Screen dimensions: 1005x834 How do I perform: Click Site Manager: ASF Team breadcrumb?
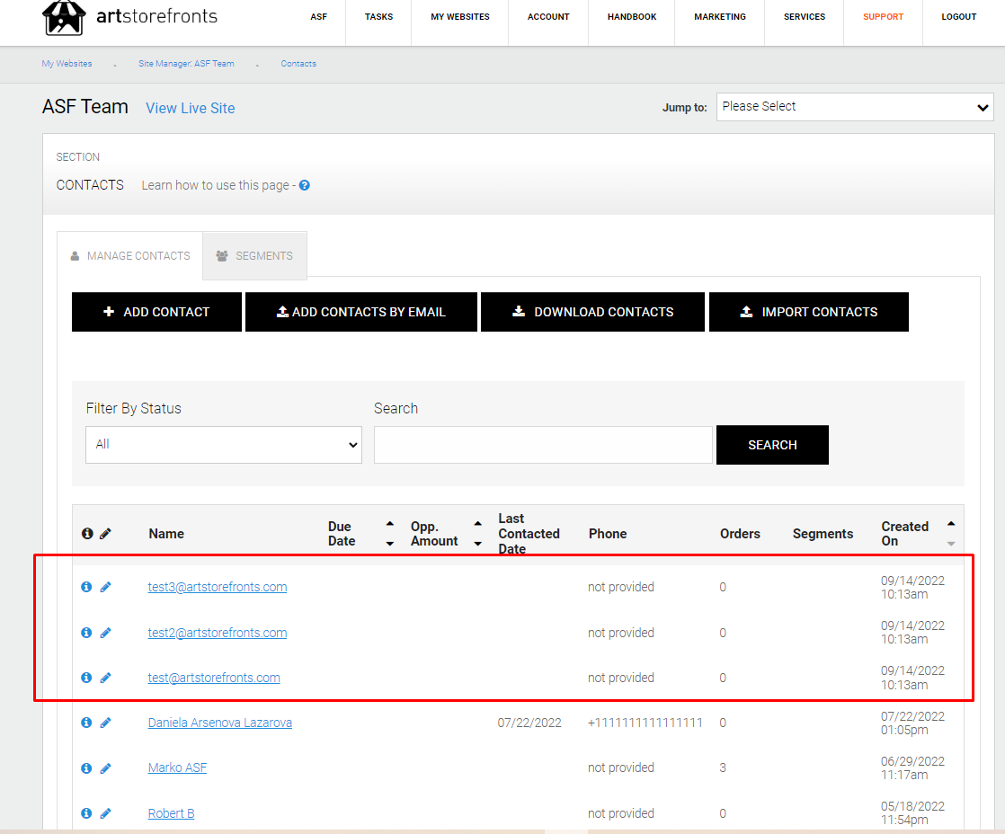click(x=186, y=64)
